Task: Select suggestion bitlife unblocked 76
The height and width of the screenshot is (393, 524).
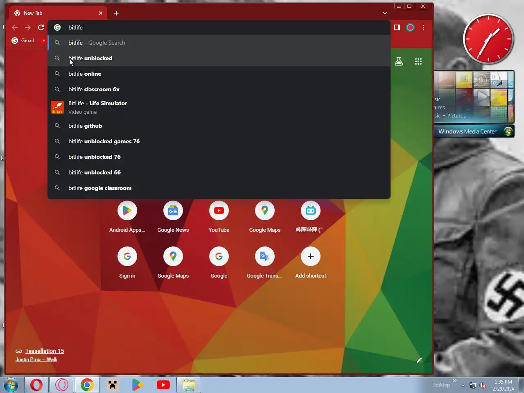Action: 219,157
